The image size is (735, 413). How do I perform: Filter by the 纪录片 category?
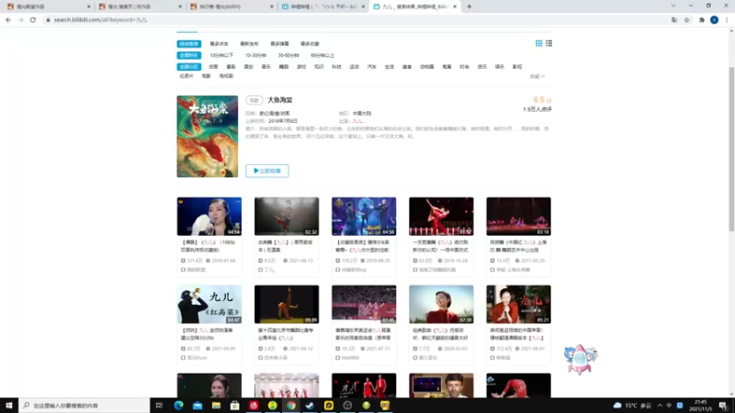(x=187, y=76)
